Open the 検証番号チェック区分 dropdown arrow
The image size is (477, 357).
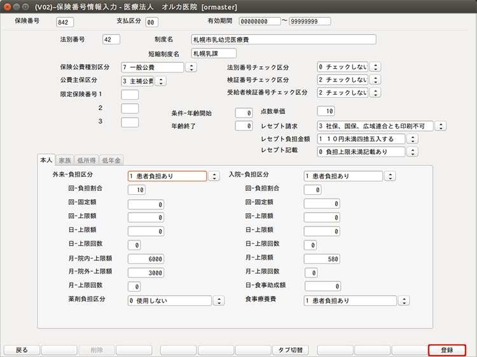tap(376, 80)
